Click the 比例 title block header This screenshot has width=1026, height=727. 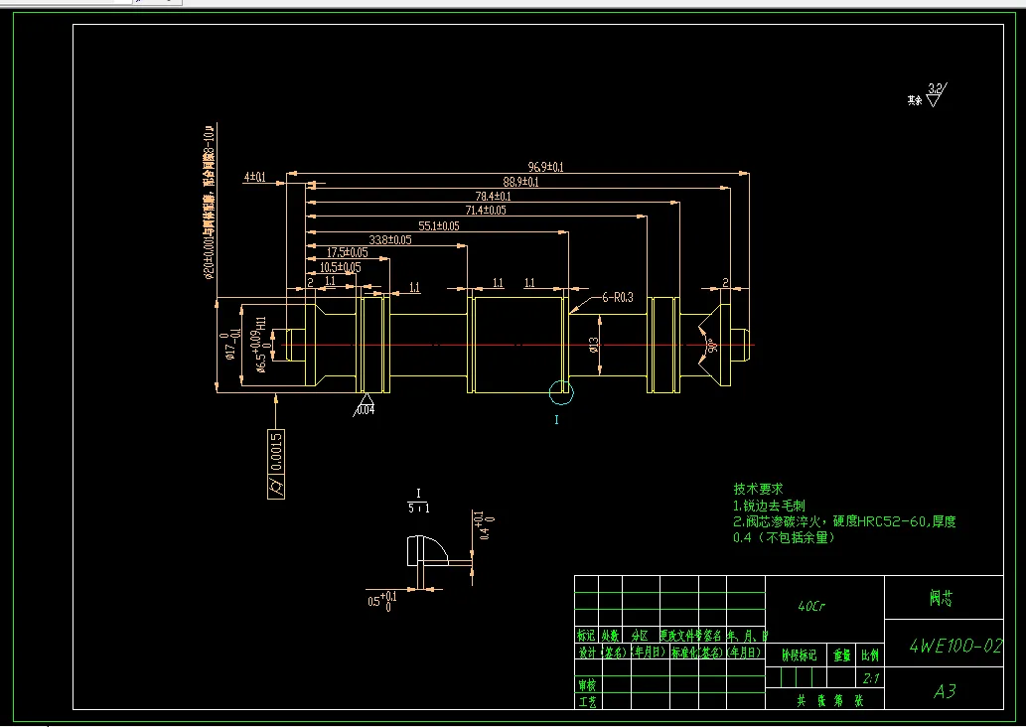(x=870, y=655)
